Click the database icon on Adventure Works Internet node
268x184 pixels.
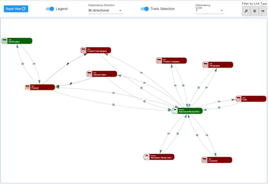click(147, 157)
